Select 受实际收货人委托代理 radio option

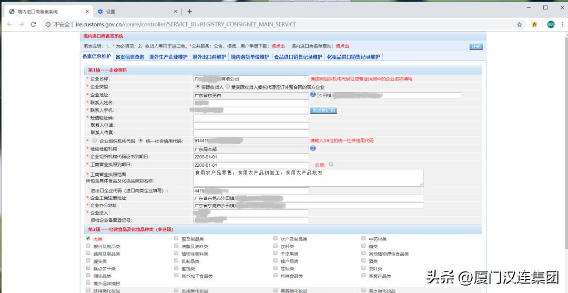[228, 87]
